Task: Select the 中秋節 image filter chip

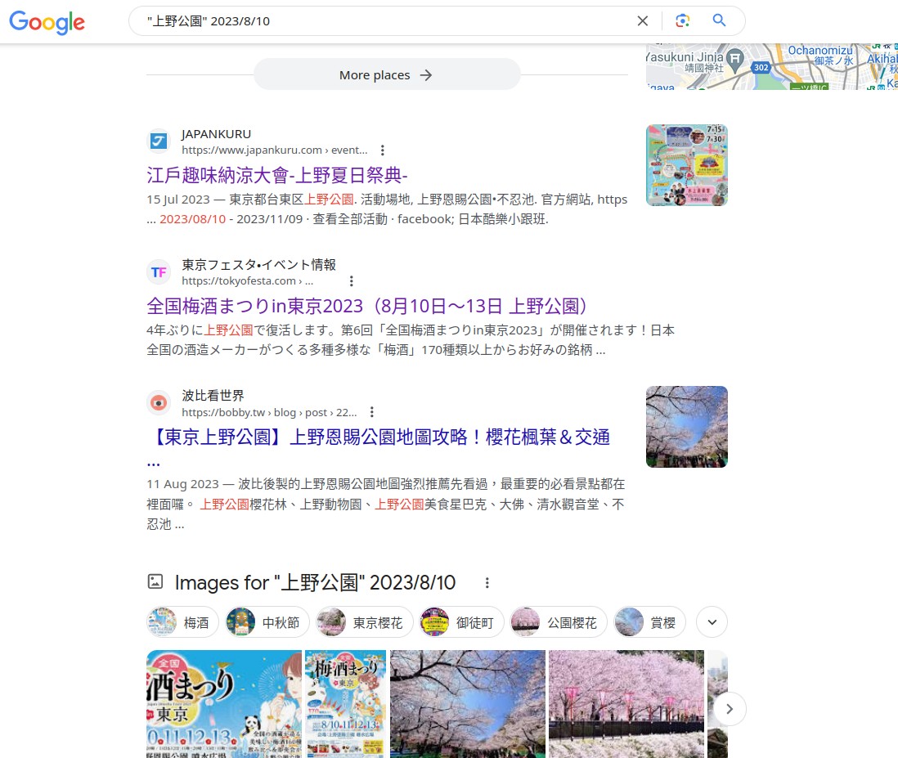Action: click(x=267, y=622)
